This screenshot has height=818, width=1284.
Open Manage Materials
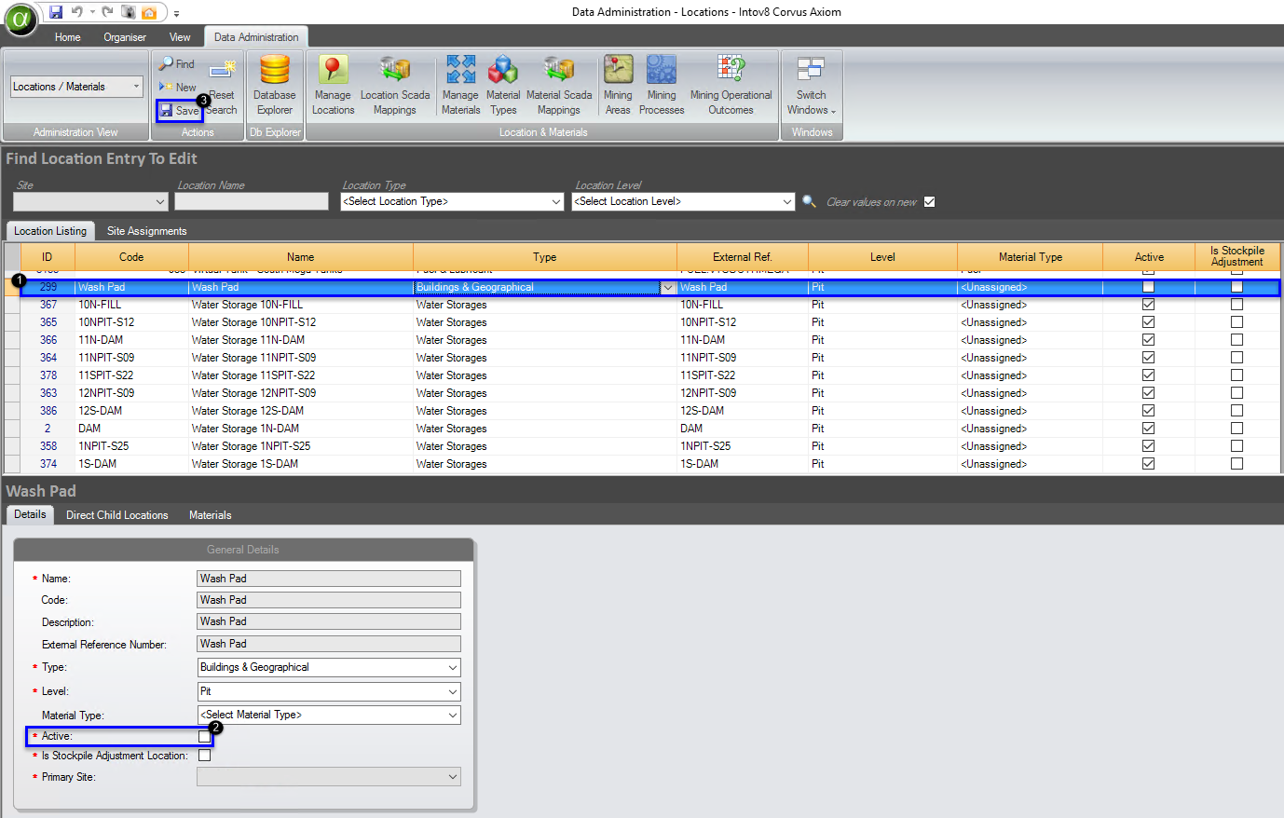(460, 85)
